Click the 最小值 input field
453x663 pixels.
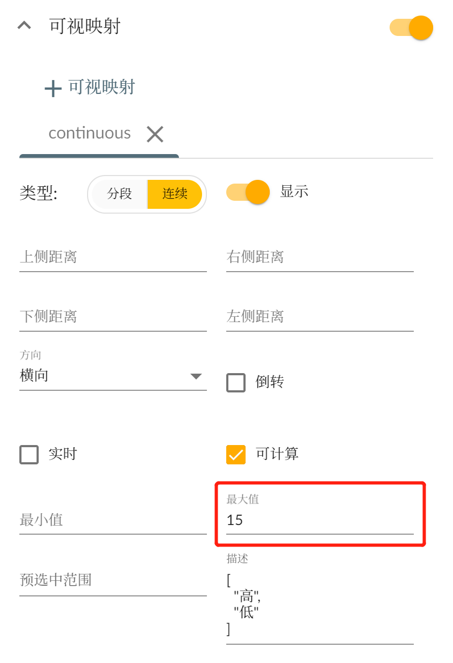tap(113, 520)
